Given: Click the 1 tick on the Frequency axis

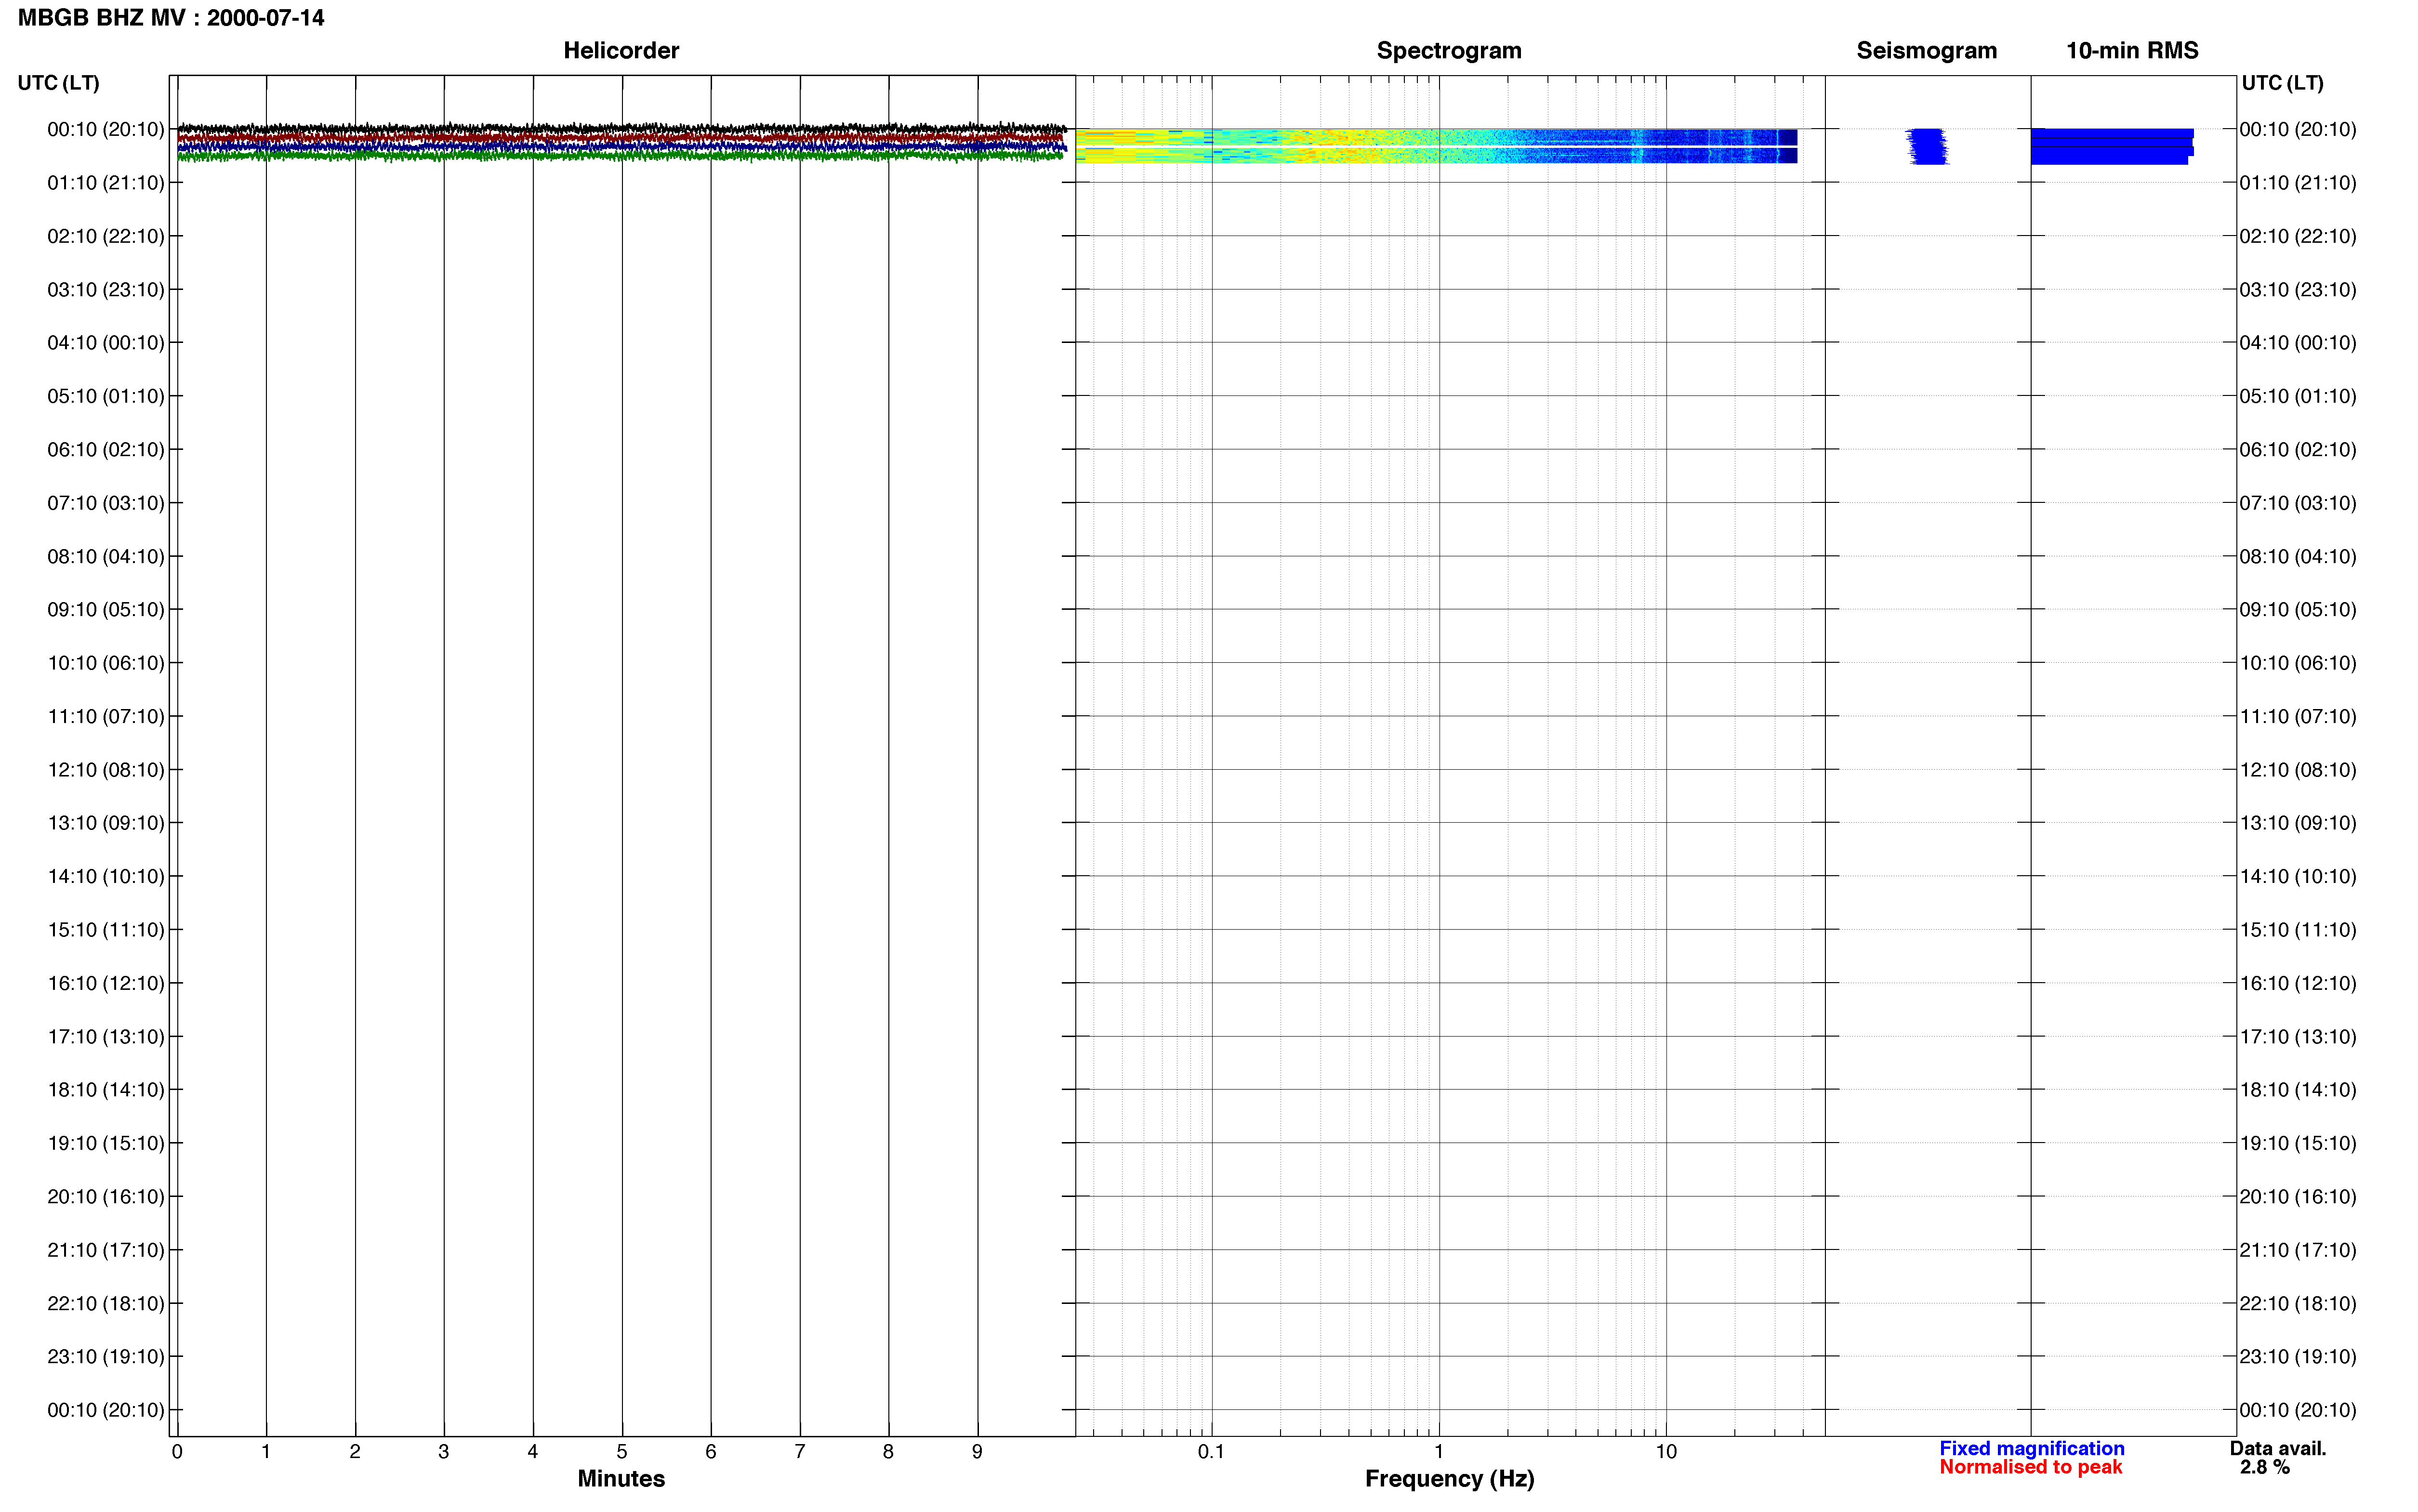Looking at the screenshot, I should tap(1439, 1452).
